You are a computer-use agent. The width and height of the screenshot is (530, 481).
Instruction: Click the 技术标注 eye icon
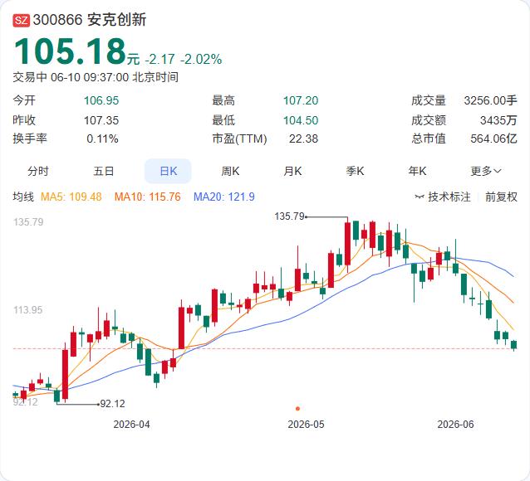coord(420,197)
